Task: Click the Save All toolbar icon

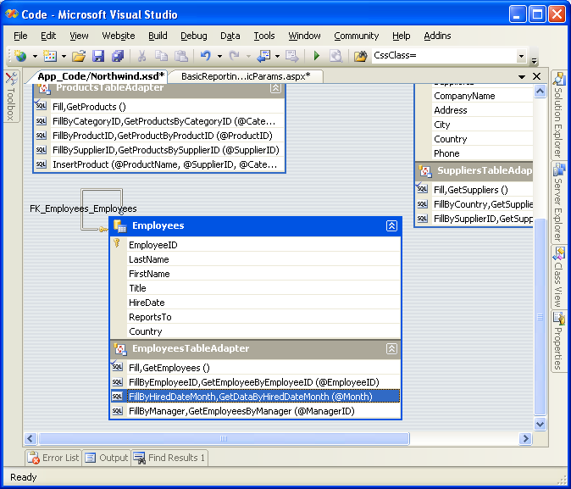Action: pos(117,56)
